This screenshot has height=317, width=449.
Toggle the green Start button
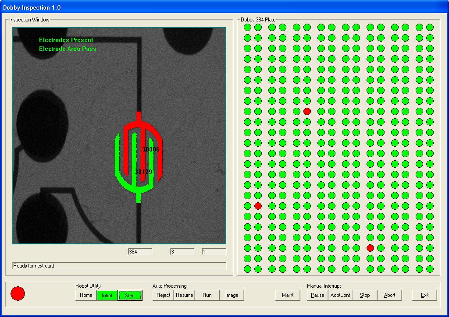[x=130, y=295]
